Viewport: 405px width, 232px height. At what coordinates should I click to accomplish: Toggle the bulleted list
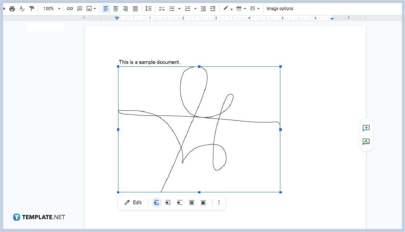point(173,8)
